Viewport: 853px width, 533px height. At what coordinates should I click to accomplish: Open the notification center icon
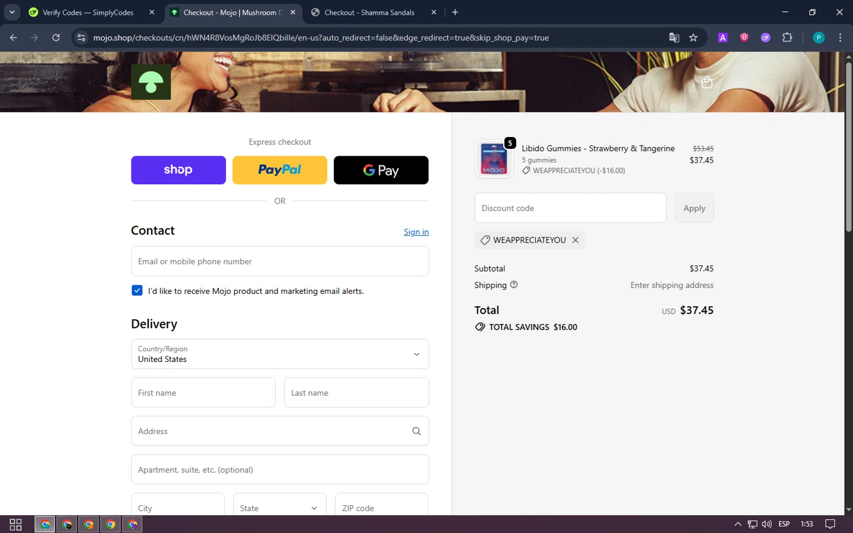pos(830,524)
